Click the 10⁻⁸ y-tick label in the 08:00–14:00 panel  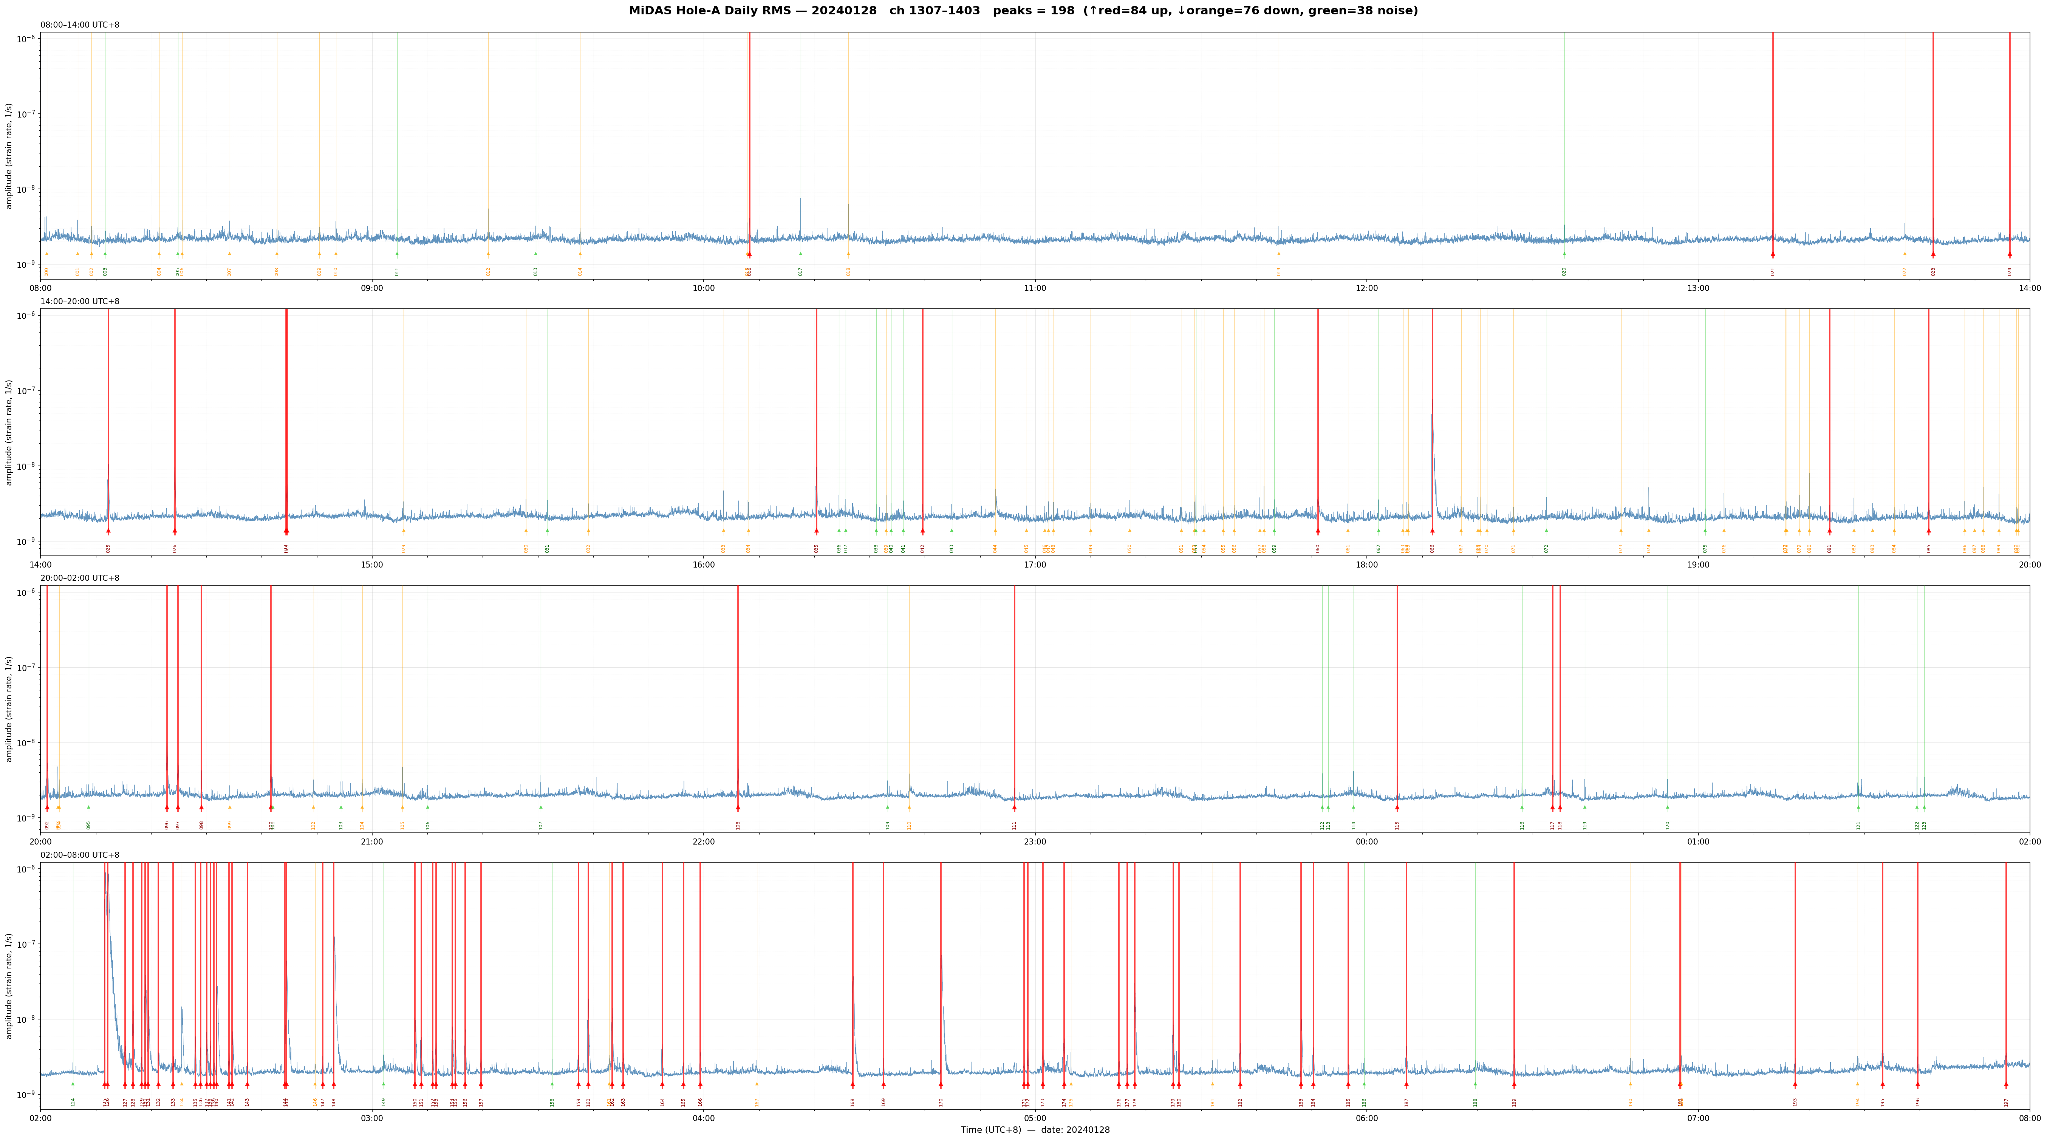click(x=25, y=188)
